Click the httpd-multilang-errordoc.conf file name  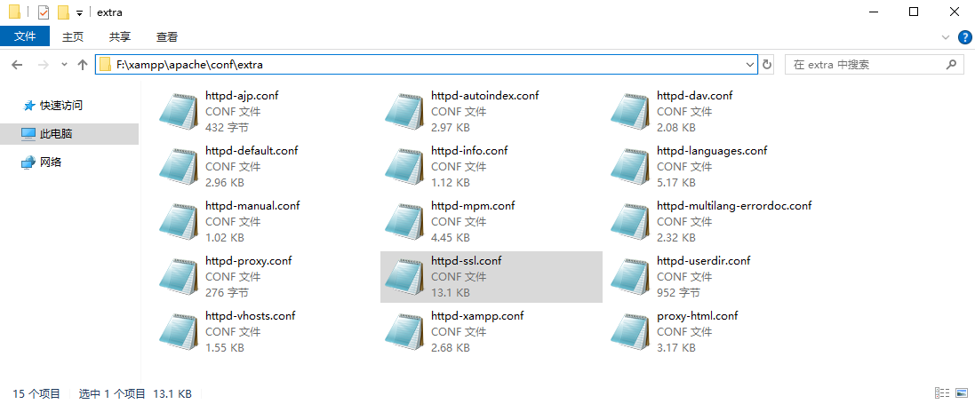[x=734, y=205]
